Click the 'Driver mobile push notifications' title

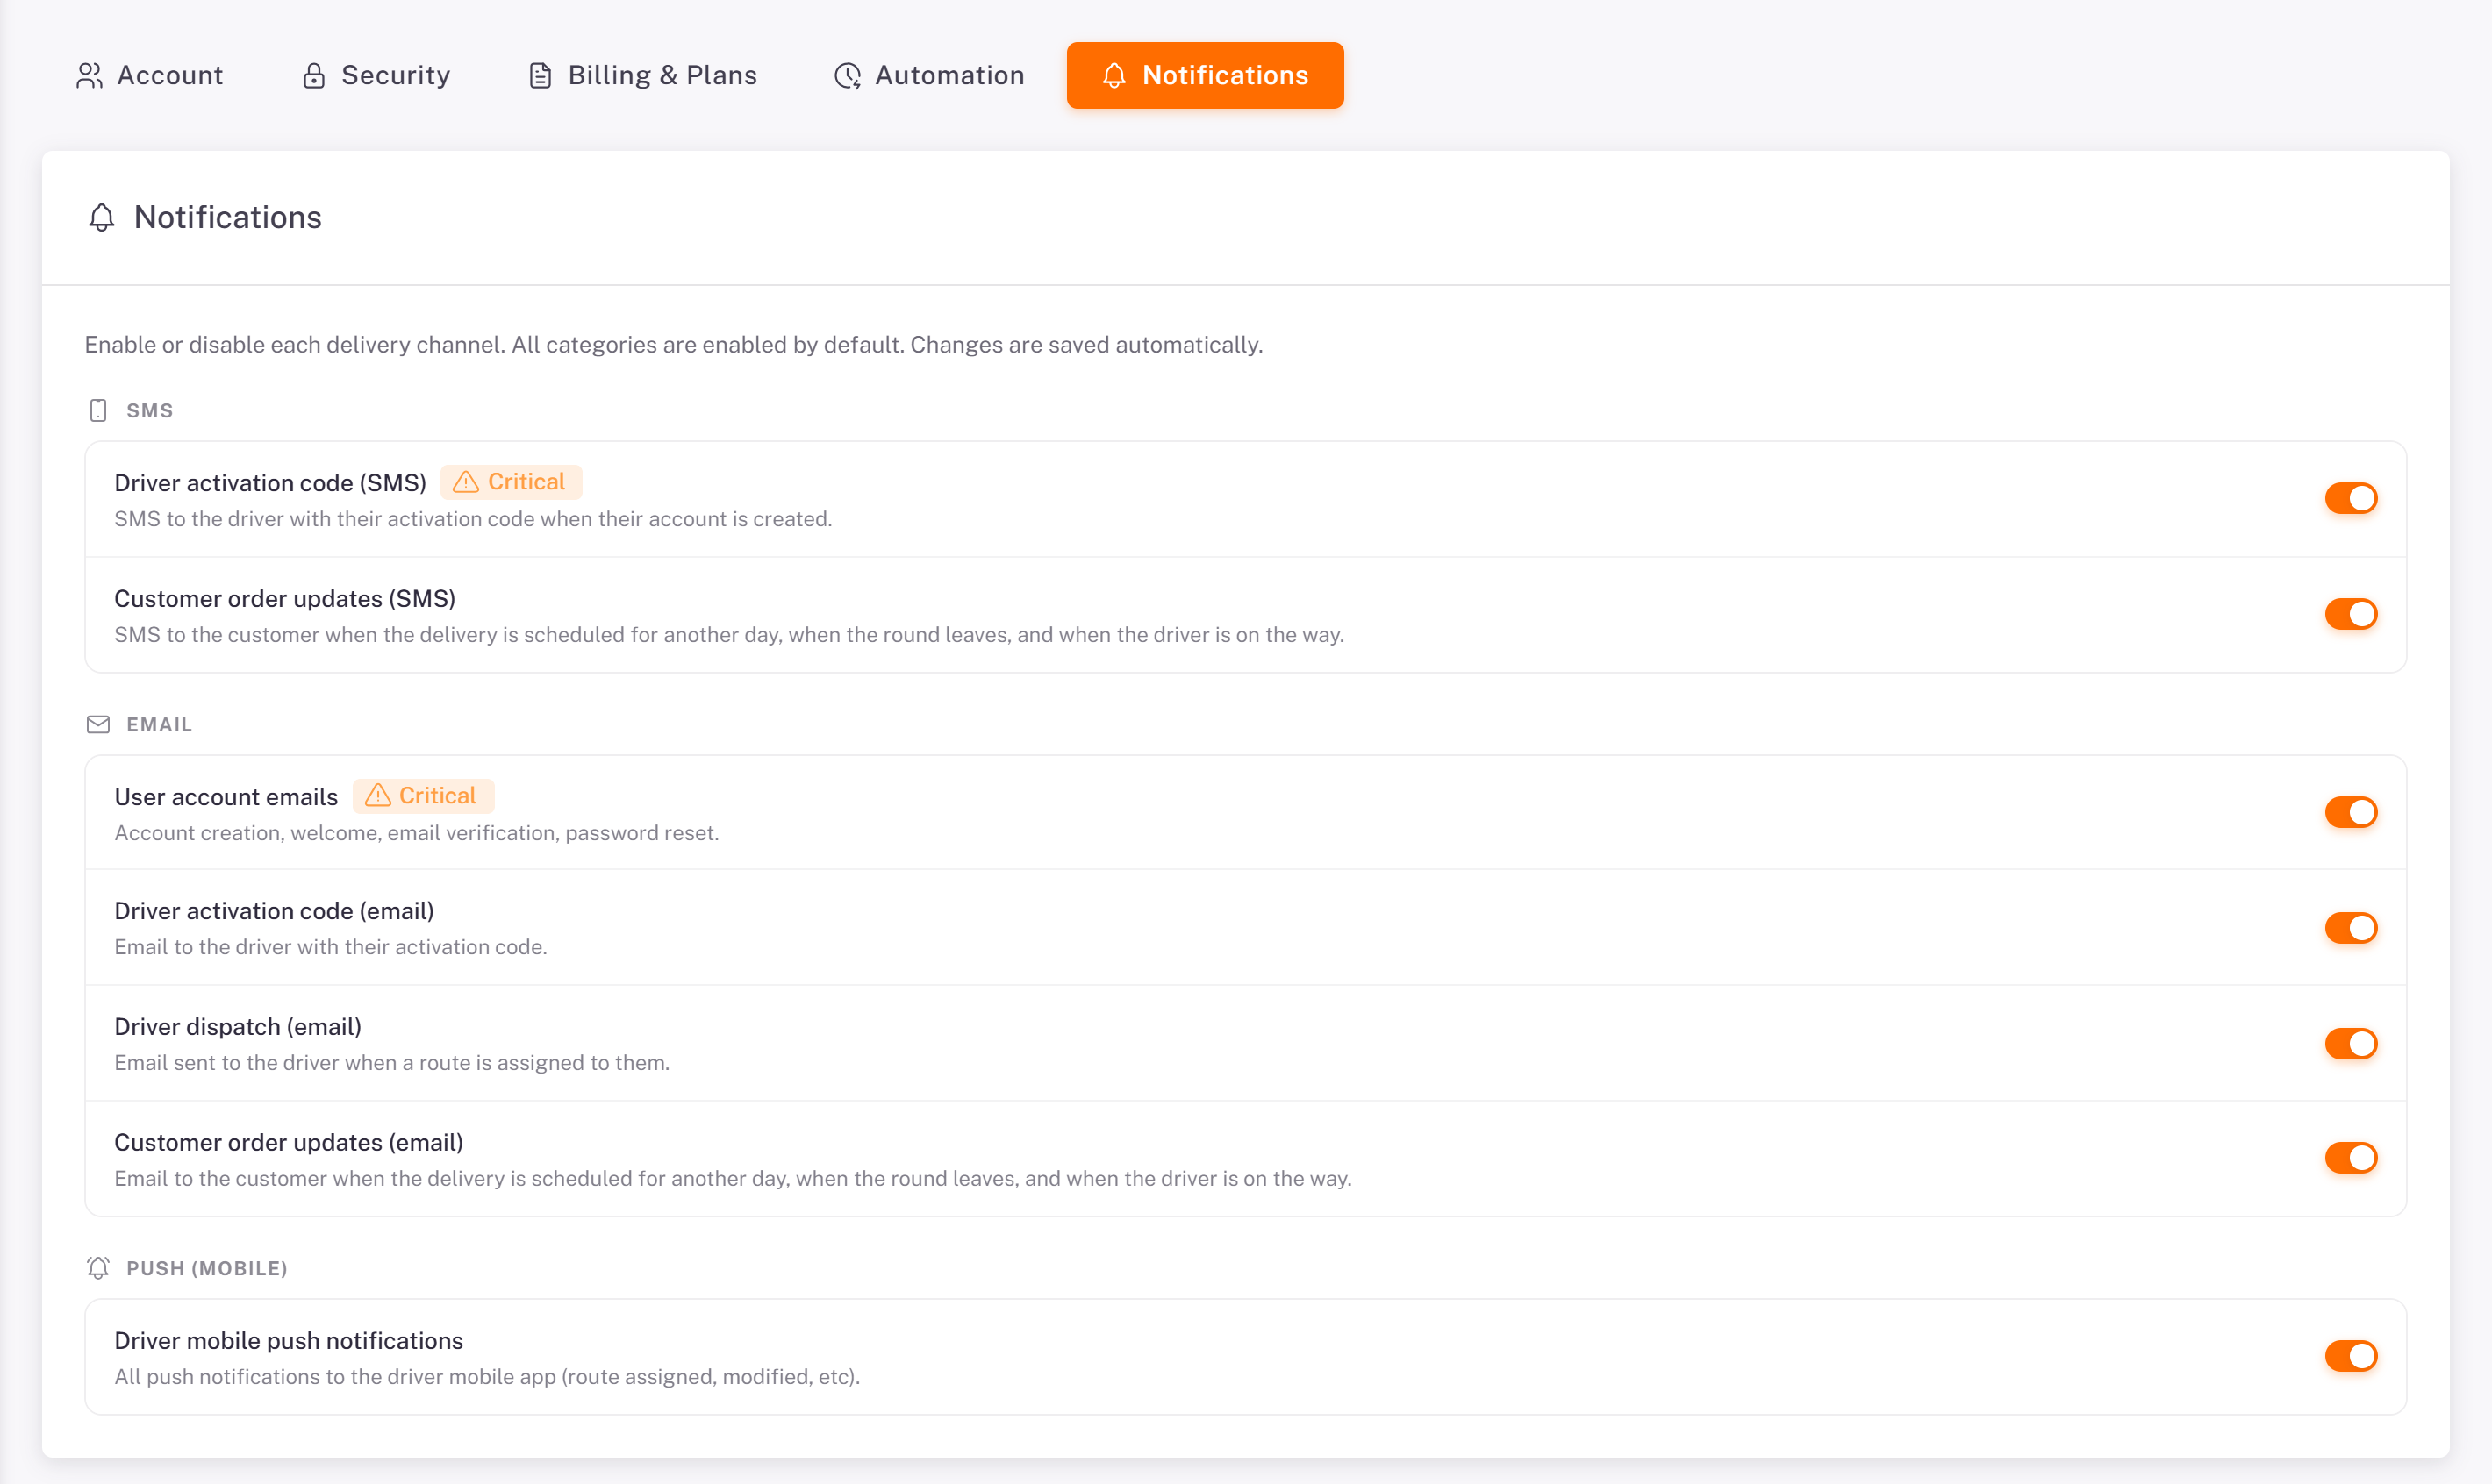tap(289, 1341)
